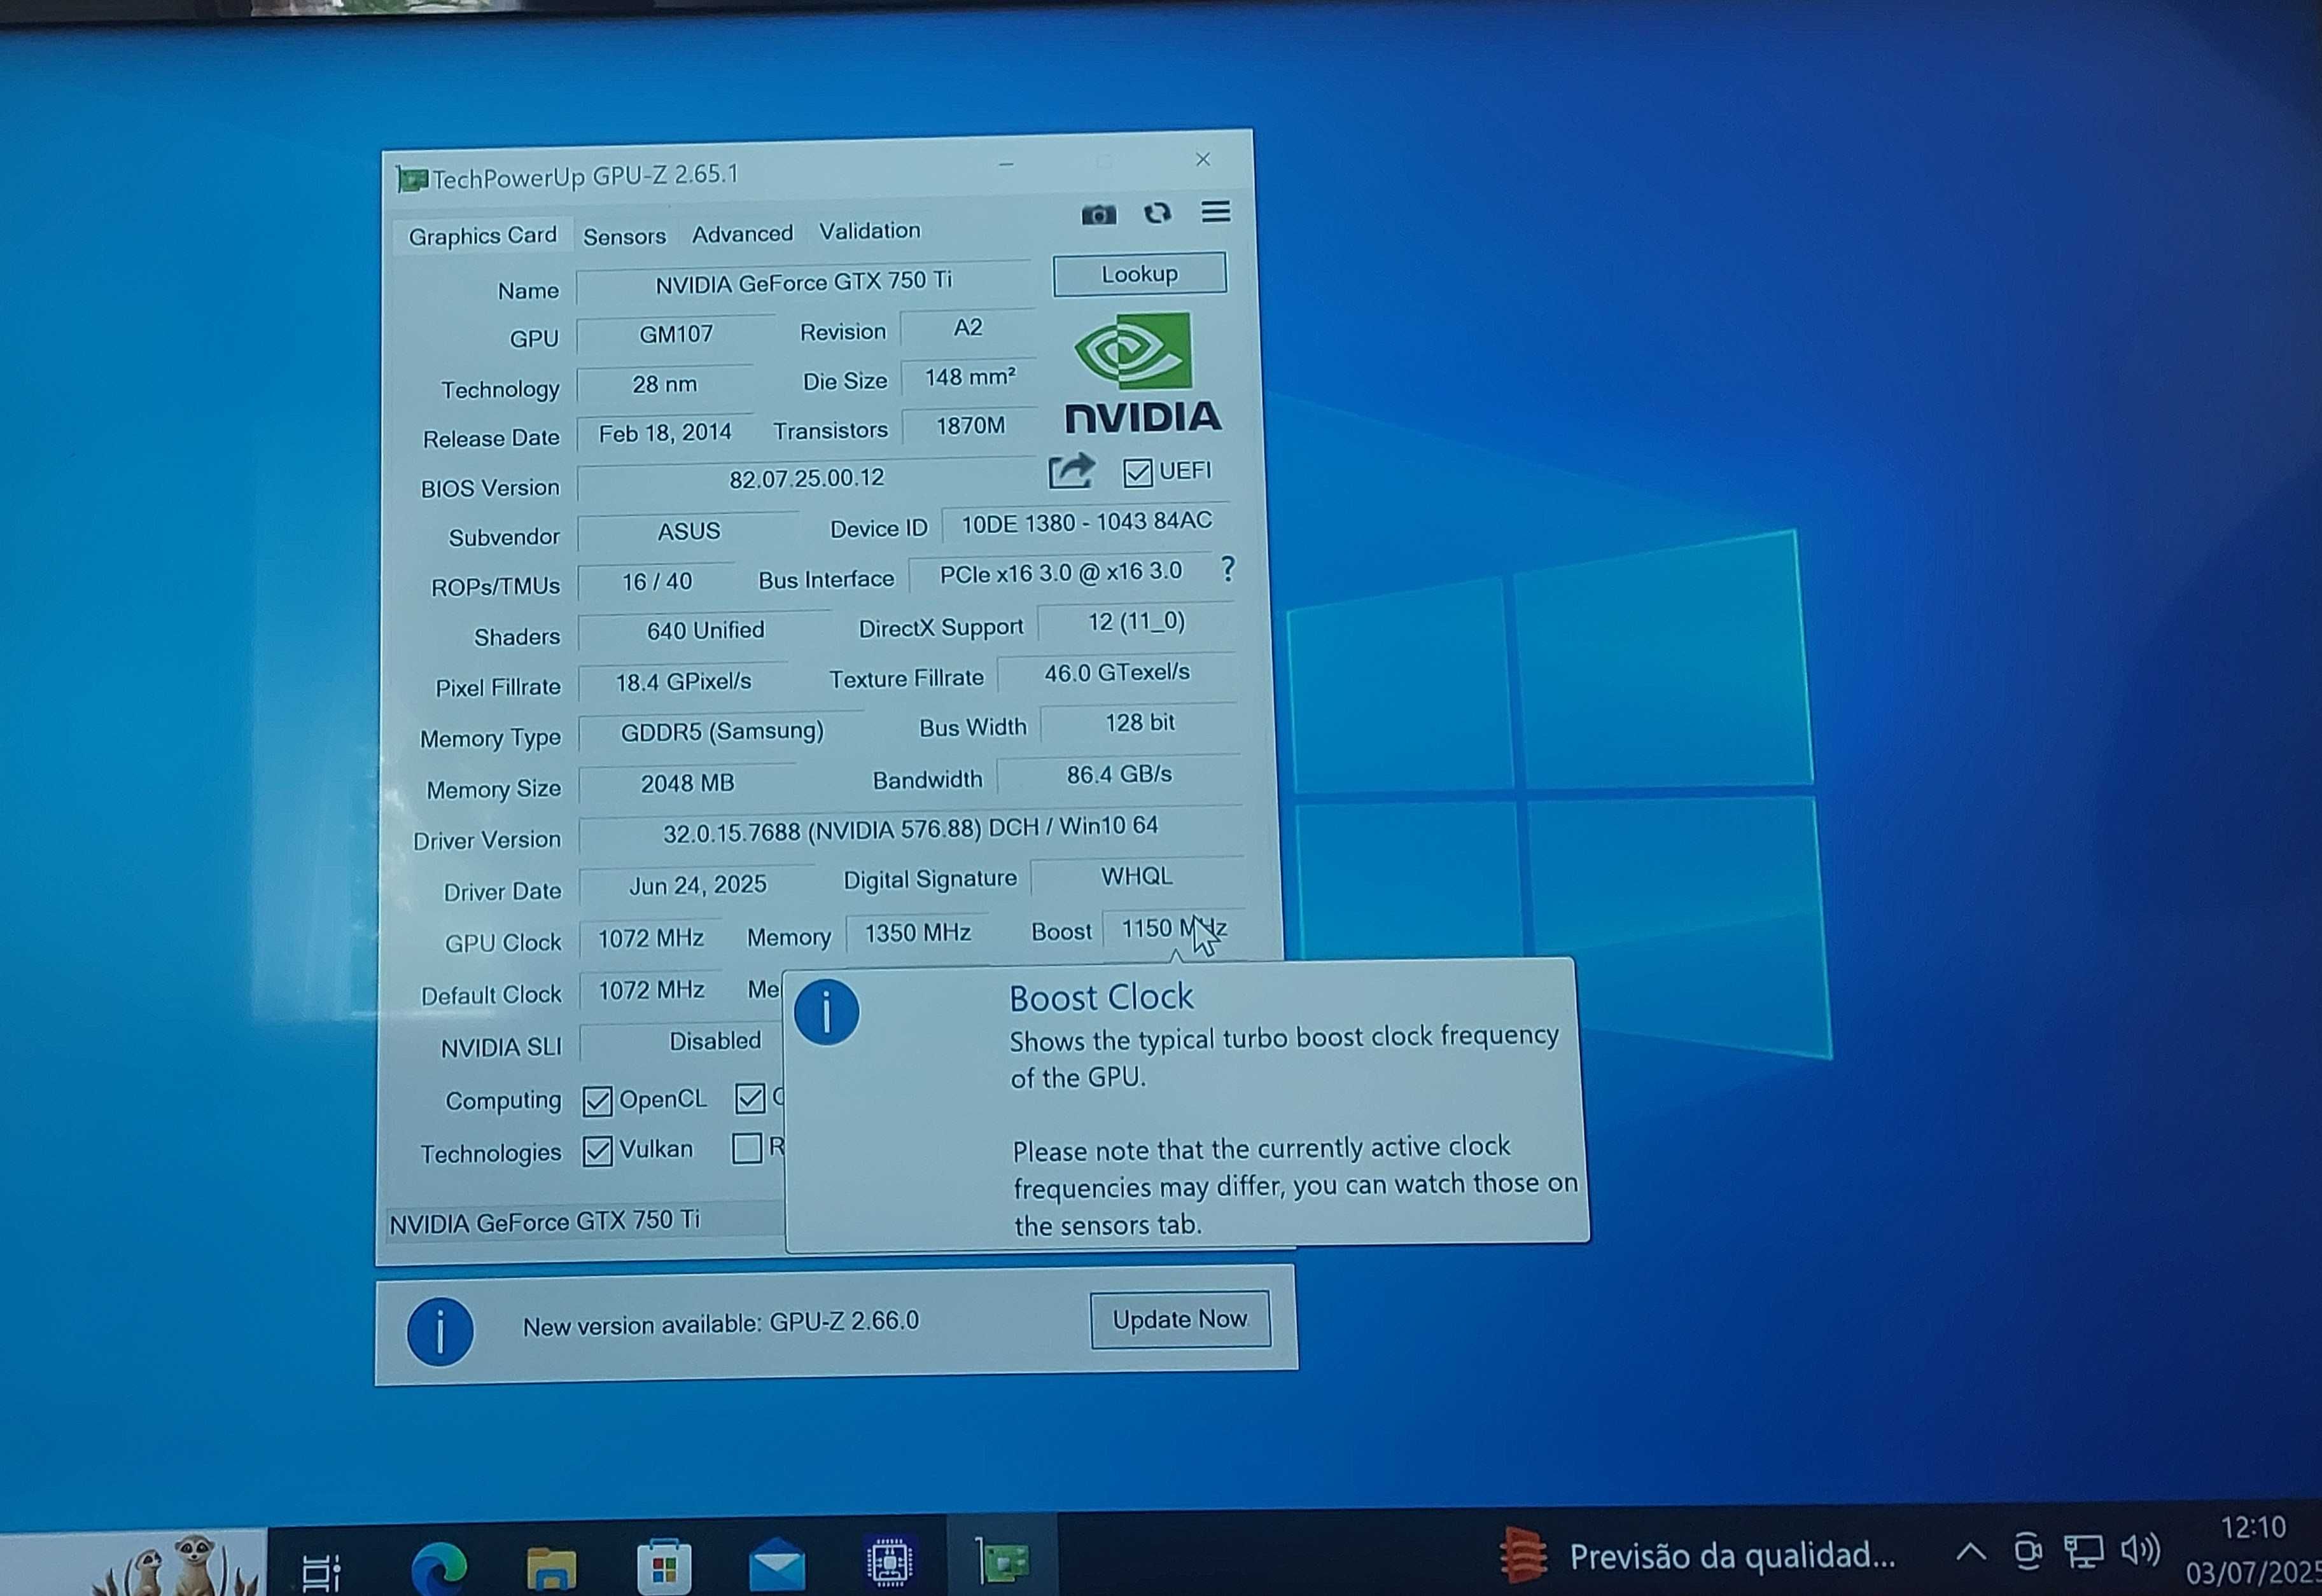The width and height of the screenshot is (2322, 1596).
Task: Click the Meet Now camera tray icon
Action: [2027, 1551]
